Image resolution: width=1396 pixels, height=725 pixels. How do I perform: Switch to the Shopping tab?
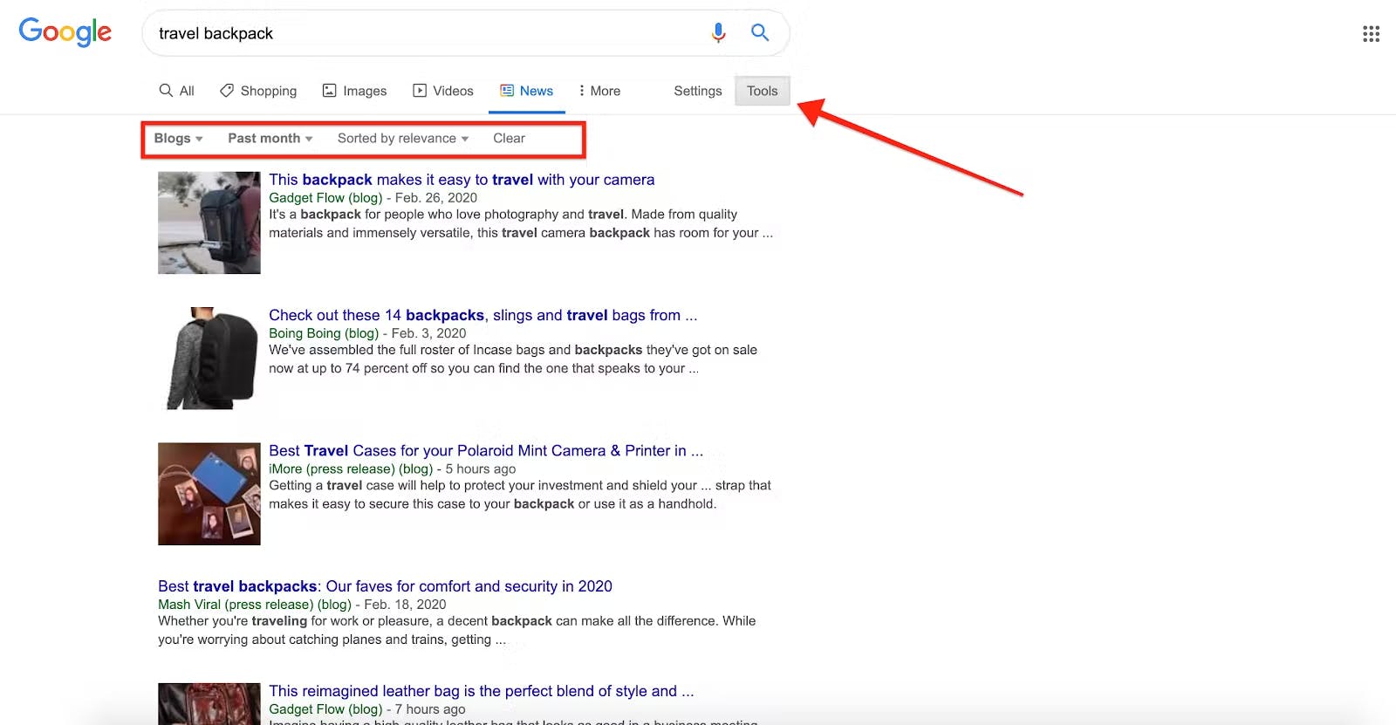[x=258, y=91]
